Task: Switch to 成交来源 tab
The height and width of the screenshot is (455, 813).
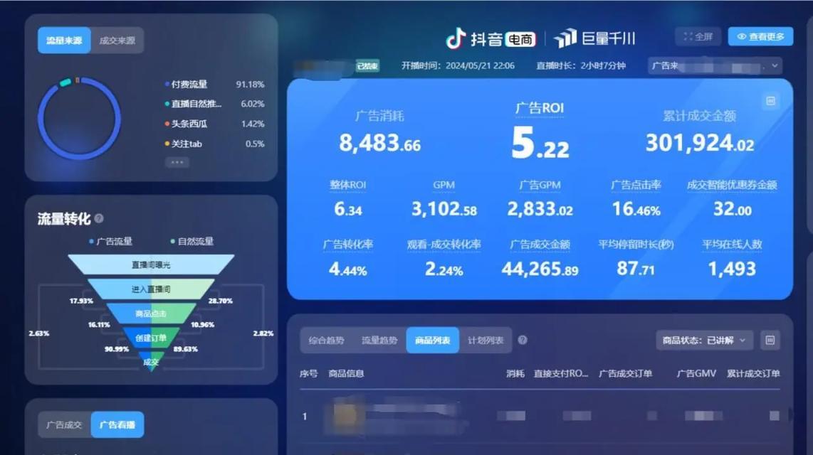Action: (x=117, y=41)
